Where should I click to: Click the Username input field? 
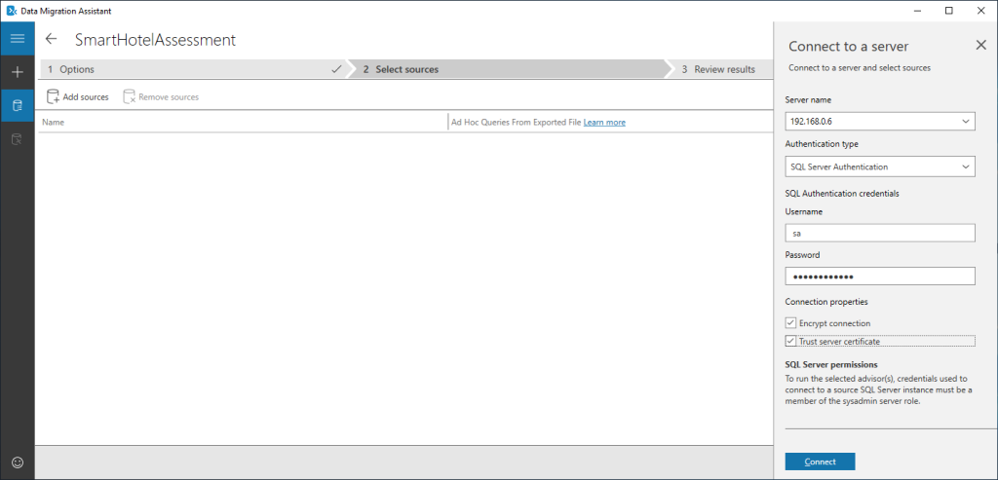(880, 234)
